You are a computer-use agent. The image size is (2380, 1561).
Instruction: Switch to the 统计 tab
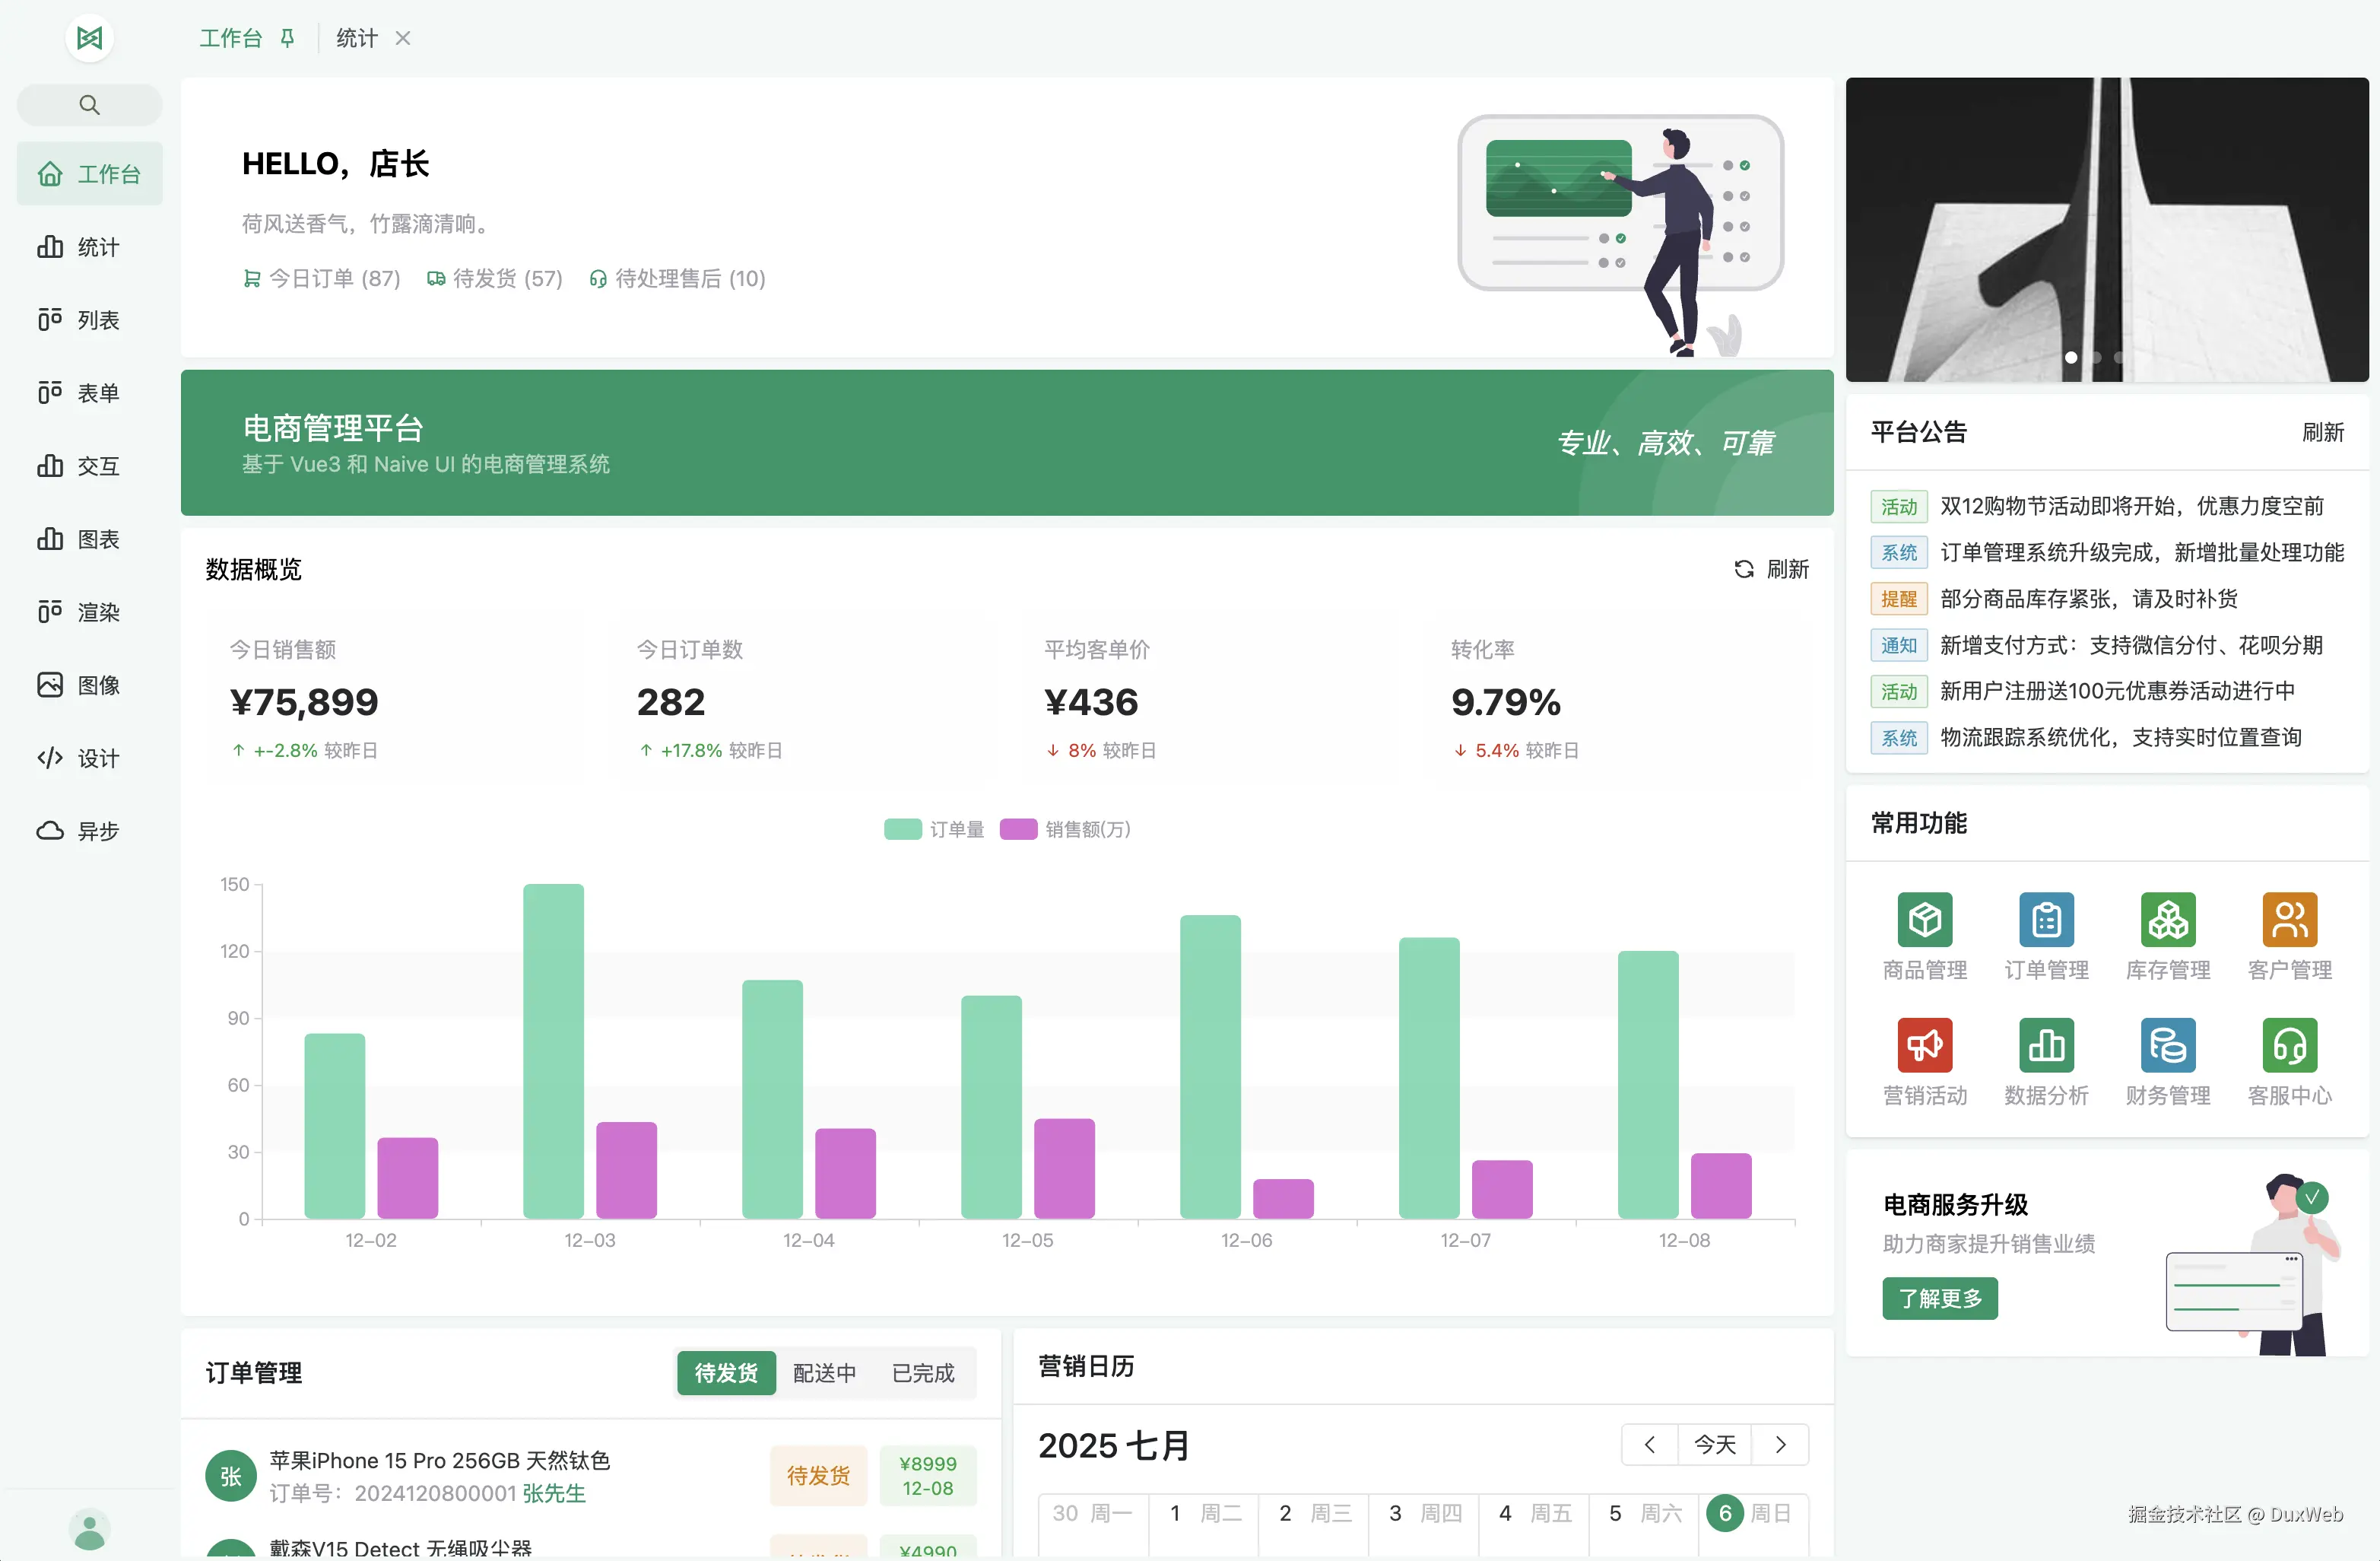pyautogui.click(x=357, y=38)
